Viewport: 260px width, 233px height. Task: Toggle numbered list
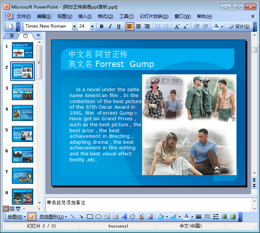pyautogui.click(x=158, y=27)
